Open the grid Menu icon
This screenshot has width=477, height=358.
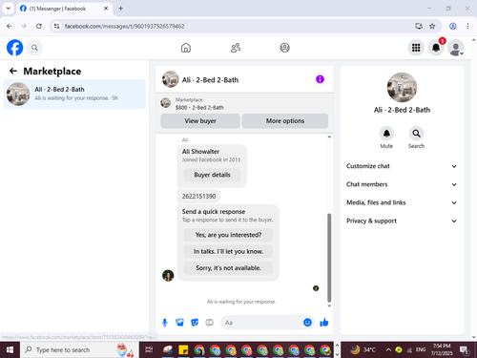(416, 48)
